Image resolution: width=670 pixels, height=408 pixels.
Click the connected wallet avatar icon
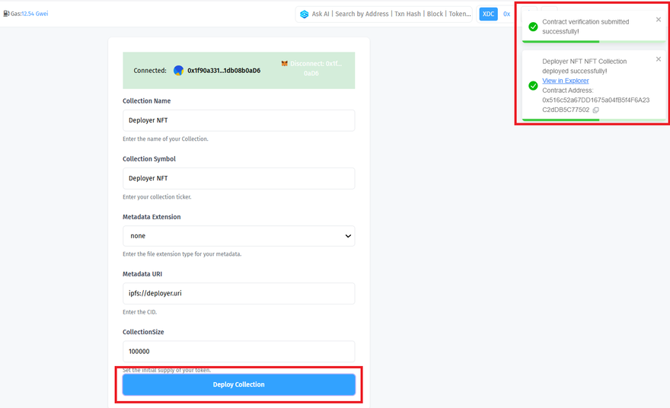click(178, 71)
